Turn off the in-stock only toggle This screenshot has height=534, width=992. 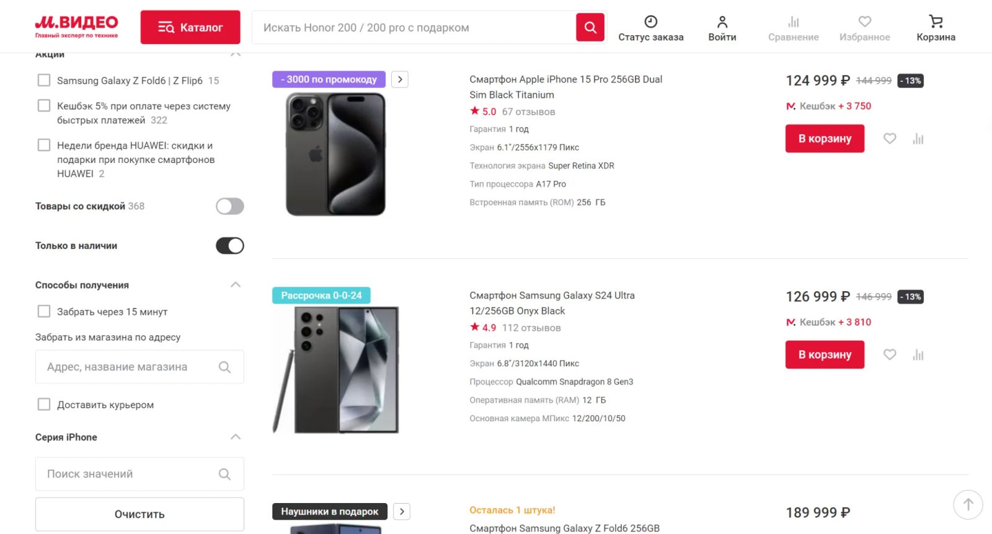click(x=229, y=246)
